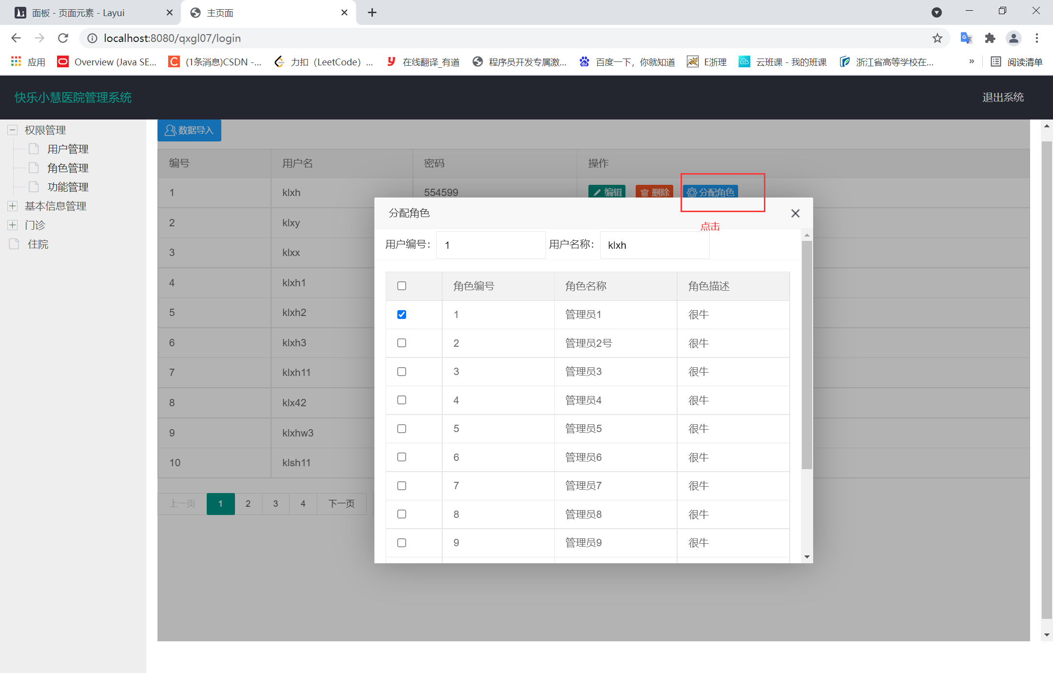Collapse the 权限管理 tree node
Viewport: 1053px width, 673px height.
(x=13, y=130)
